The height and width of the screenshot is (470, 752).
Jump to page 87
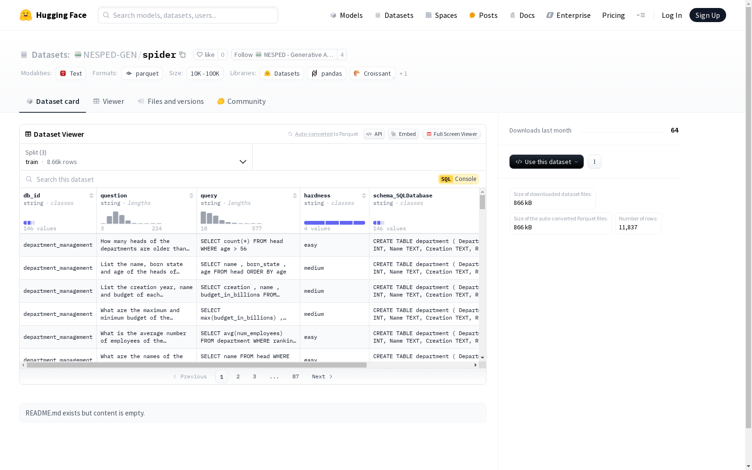[x=296, y=376]
